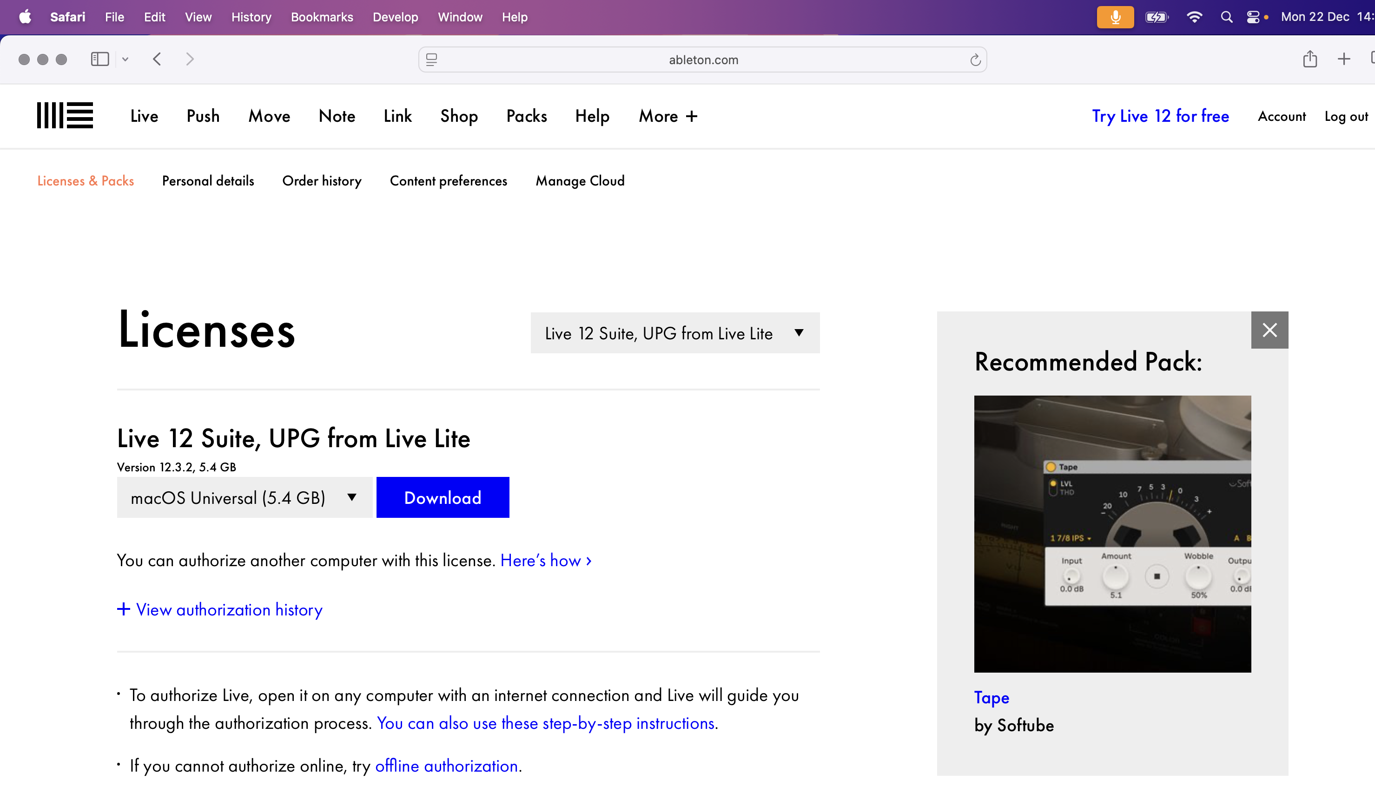The width and height of the screenshot is (1375, 793).
Task: Reload the ableton.com page
Action: pos(974,59)
